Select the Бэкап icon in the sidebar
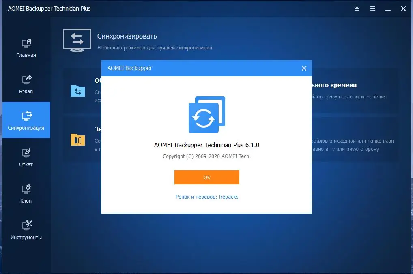This screenshot has width=413, height=274. coord(26,79)
